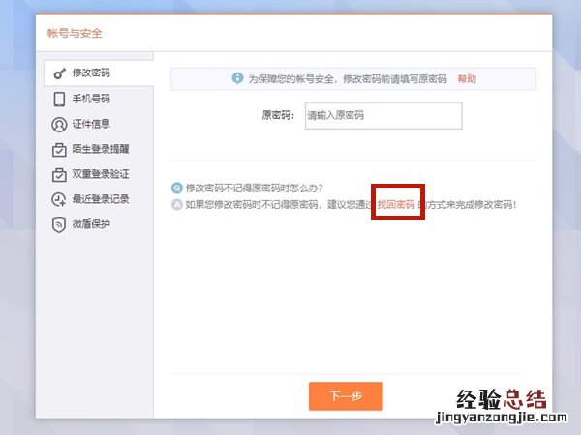Viewport: 581px width, 435px height.
Task: Click the 找回密码 link
Action: 396,204
